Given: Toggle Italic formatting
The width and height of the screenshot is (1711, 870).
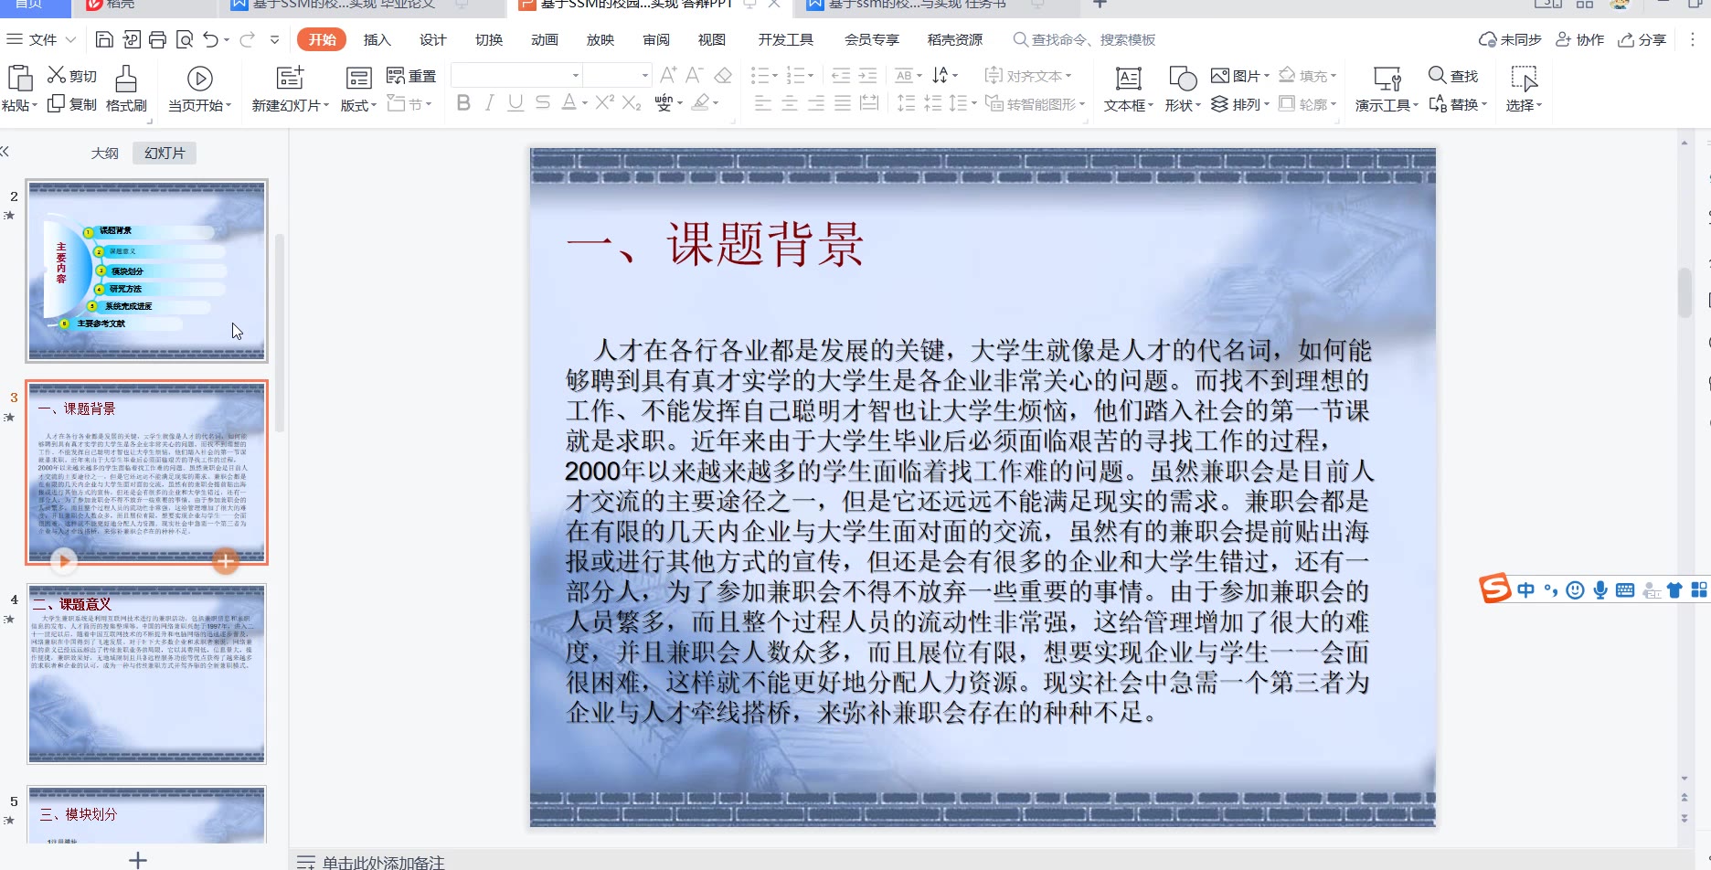Looking at the screenshot, I should (489, 103).
